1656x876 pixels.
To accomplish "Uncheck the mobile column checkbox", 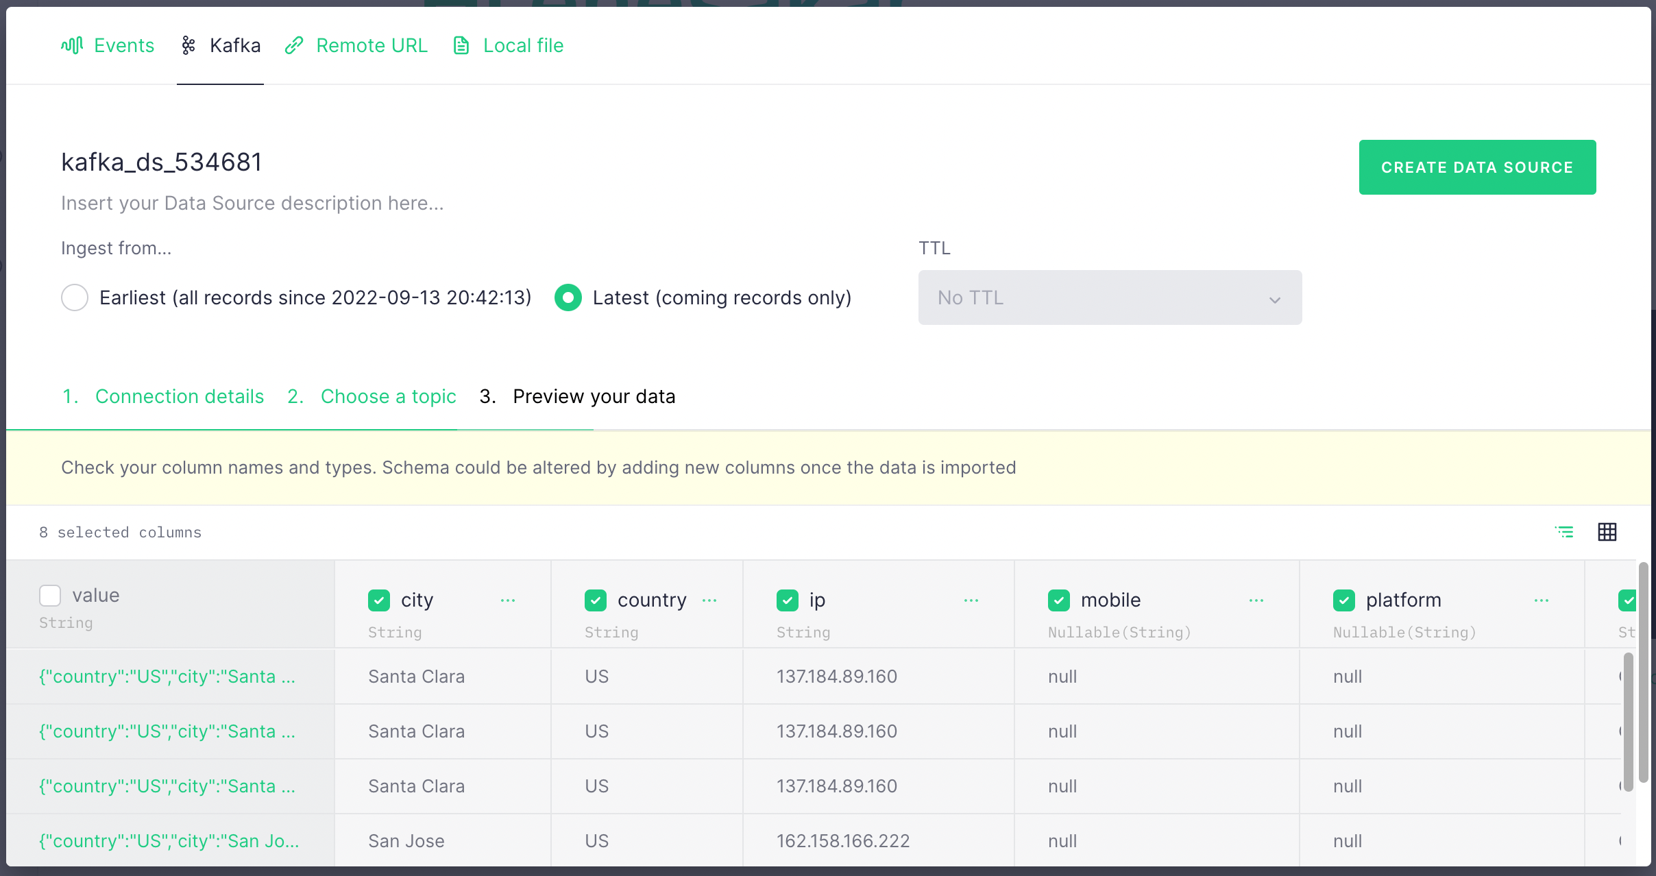I will point(1059,600).
